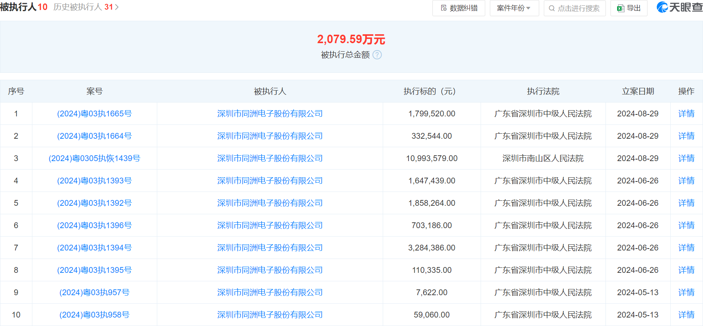The width and height of the screenshot is (703, 326).
Task: Open case (2024)粤0305执恢1439号
Action: [94, 158]
